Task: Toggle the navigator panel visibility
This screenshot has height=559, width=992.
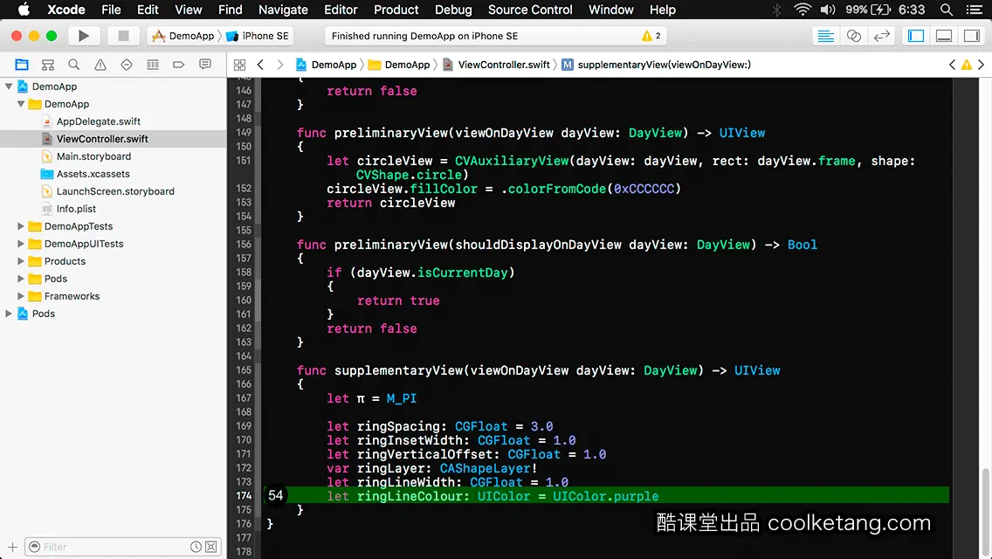Action: (915, 36)
